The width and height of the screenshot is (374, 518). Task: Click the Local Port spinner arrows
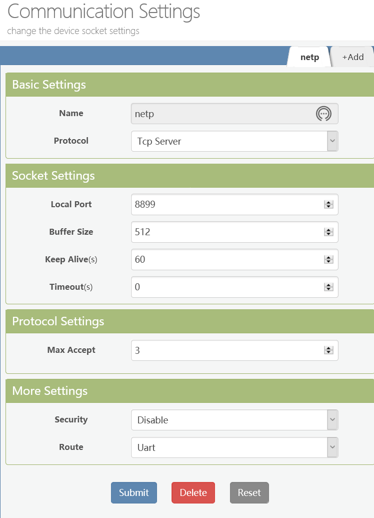[328, 204]
